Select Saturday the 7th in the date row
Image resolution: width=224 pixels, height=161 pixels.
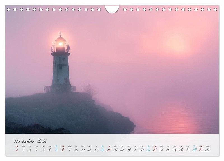point(56,150)
